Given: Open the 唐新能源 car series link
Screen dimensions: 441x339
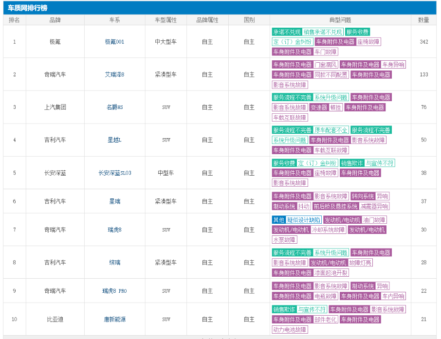Looking at the screenshot, I should pos(115,320).
